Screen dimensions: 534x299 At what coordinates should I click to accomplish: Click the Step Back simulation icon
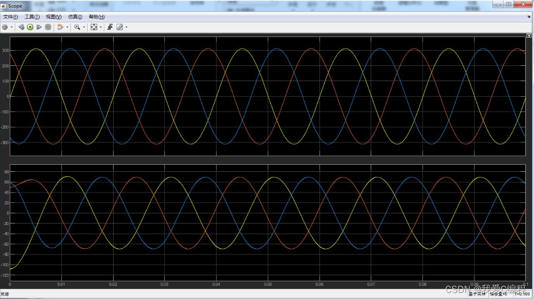pos(21,27)
